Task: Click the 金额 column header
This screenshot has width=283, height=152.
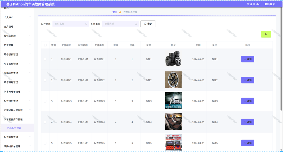Action: tap(148, 45)
